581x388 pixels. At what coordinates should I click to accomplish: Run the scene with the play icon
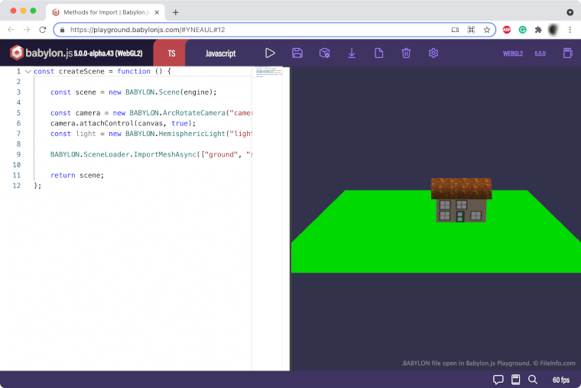pyautogui.click(x=270, y=53)
